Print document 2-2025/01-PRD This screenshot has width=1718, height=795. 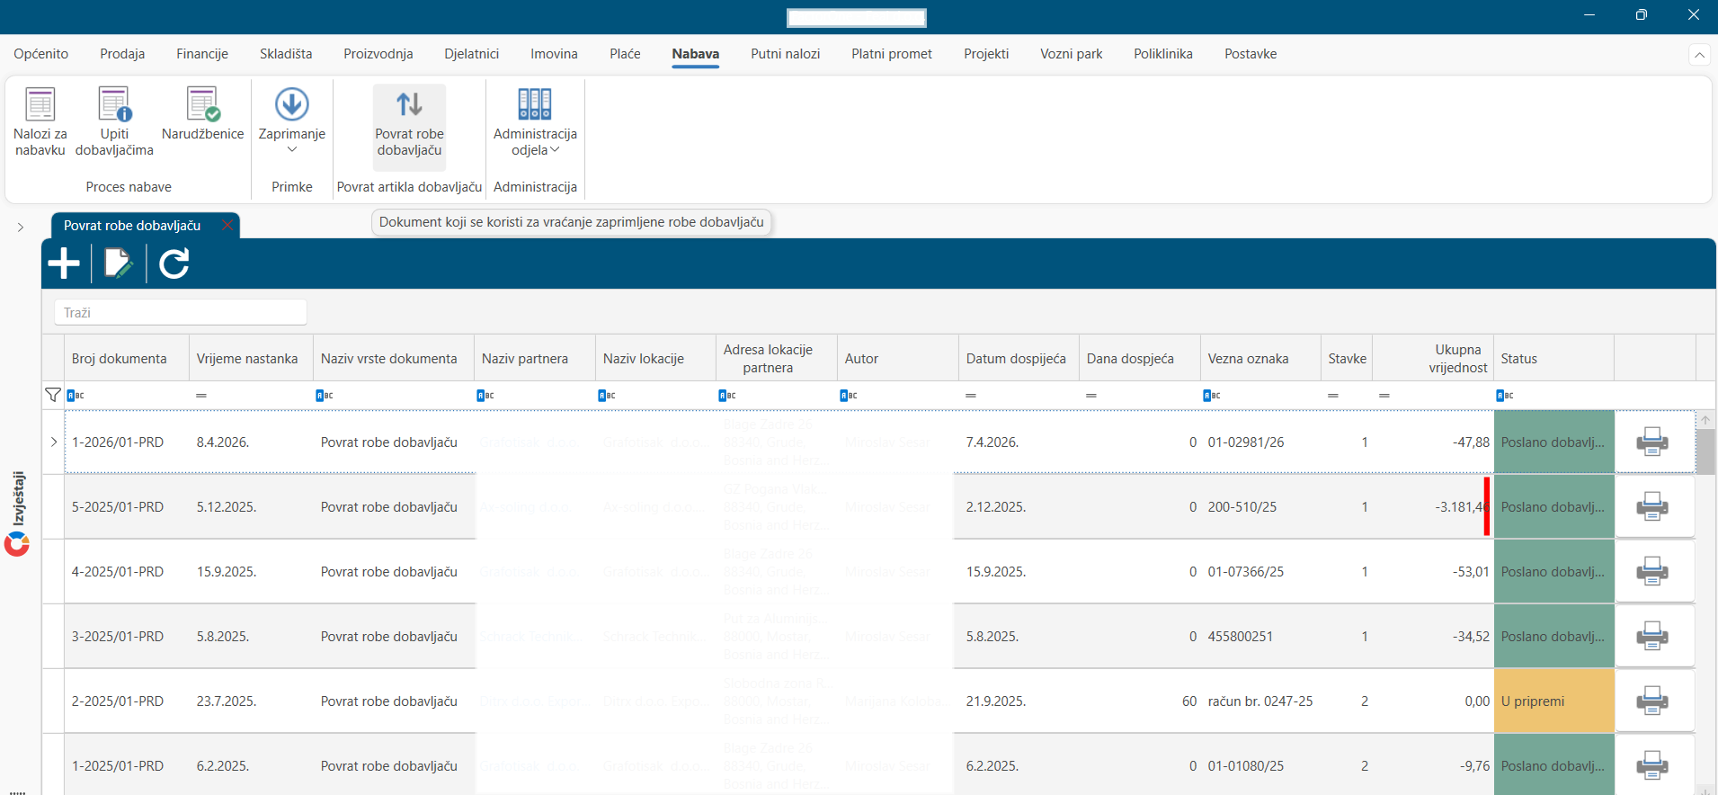tap(1652, 701)
